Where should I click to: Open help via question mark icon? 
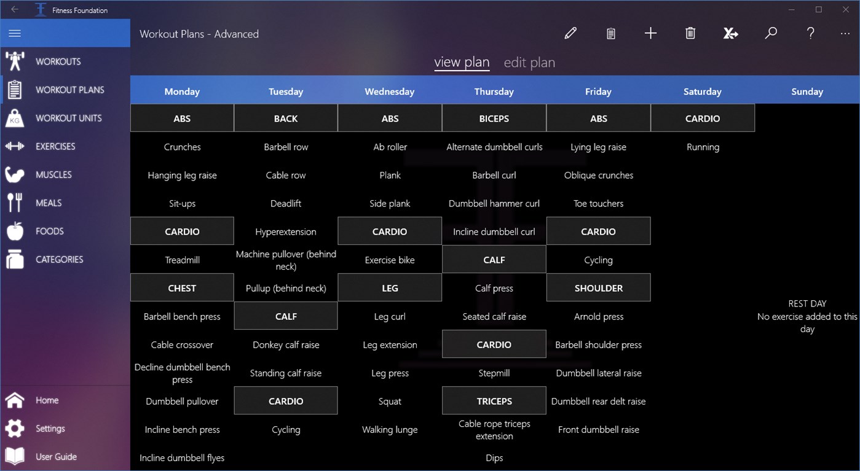tap(811, 33)
